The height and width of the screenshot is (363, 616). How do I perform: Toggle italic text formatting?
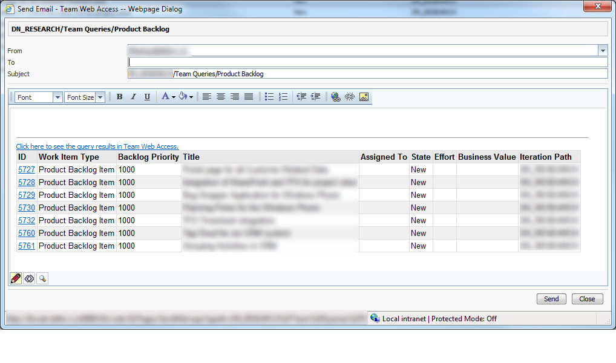click(x=133, y=97)
